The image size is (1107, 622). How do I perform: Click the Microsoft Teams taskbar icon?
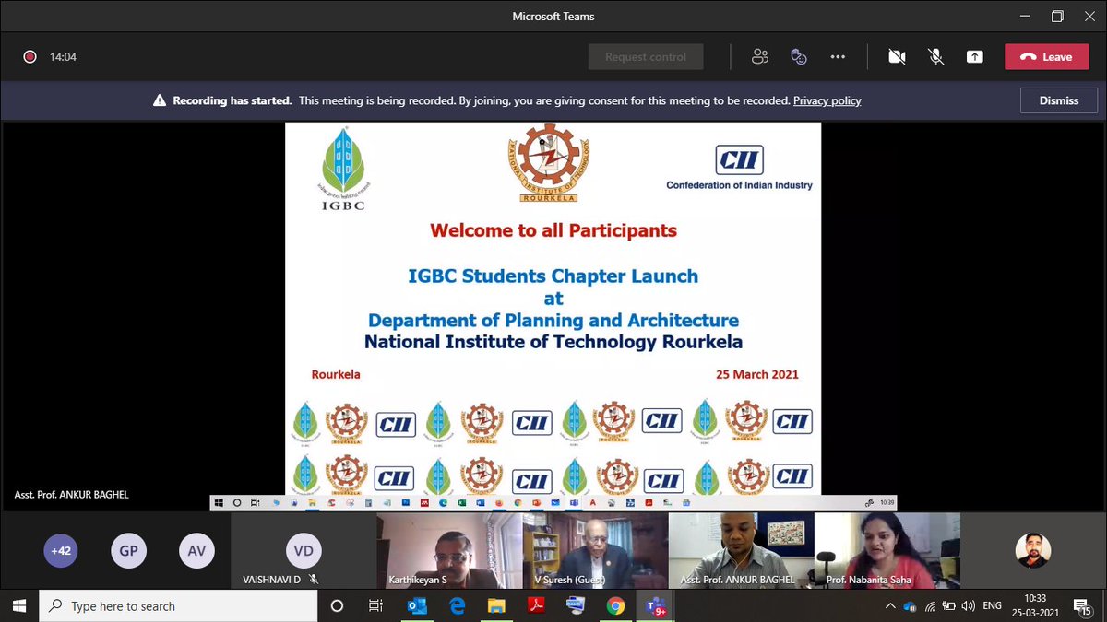point(656,605)
